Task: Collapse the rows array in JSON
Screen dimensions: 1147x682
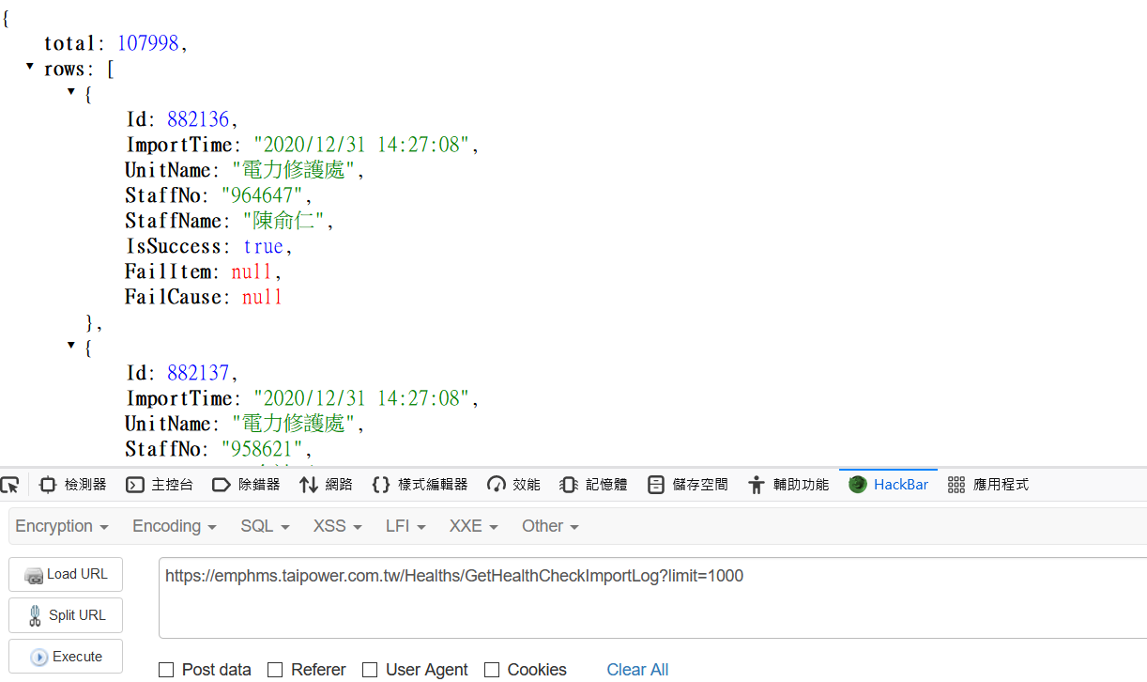Action: 30,66
